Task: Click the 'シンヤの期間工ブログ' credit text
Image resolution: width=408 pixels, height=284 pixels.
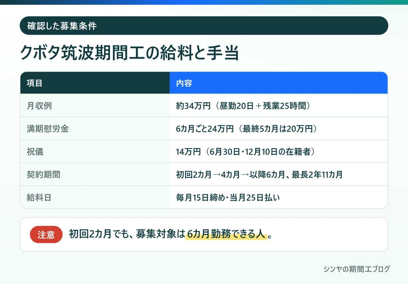Action: tap(357, 269)
